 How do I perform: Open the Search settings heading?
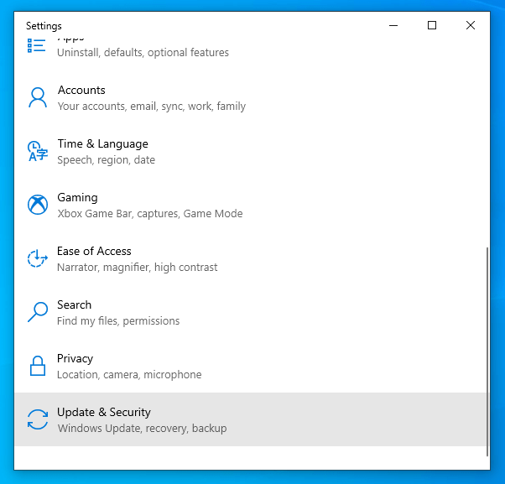coord(75,304)
